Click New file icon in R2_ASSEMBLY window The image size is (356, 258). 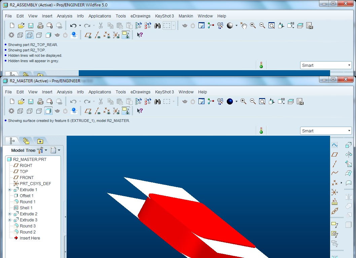tap(12, 26)
